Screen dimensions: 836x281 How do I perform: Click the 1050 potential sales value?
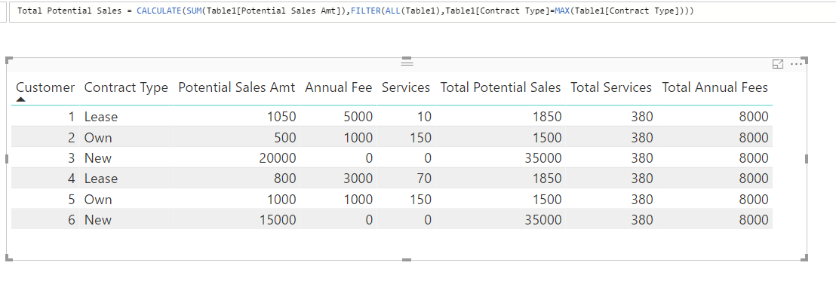click(282, 117)
